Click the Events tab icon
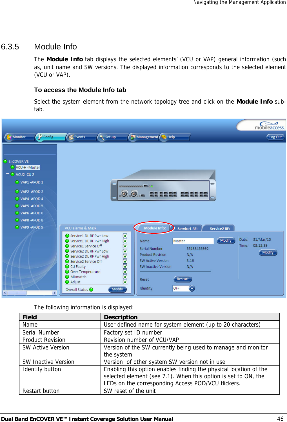The height and width of the screenshot is (422, 287). tap(71, 137)
